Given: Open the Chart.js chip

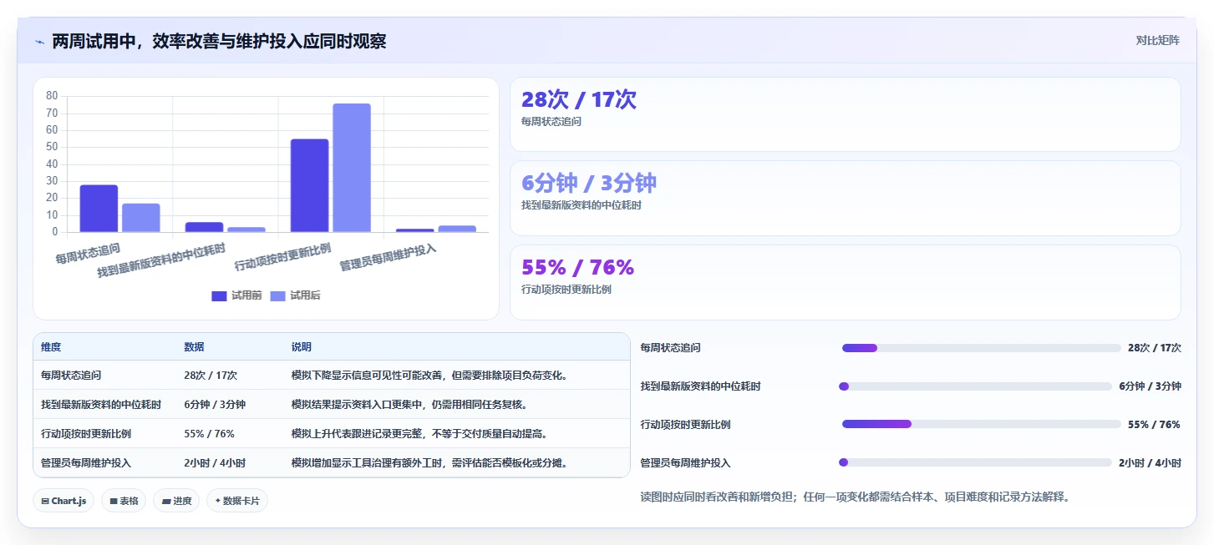Looking at the screenshot, I should click(64, 501).
